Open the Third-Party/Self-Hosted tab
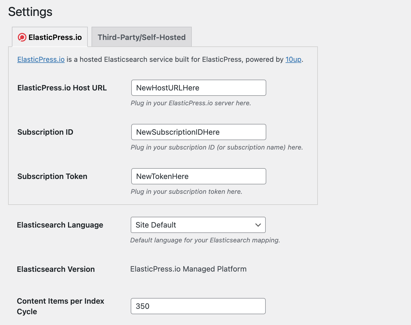Image resolution: width=411 pixels, height=325 pixels. (142, 37)
